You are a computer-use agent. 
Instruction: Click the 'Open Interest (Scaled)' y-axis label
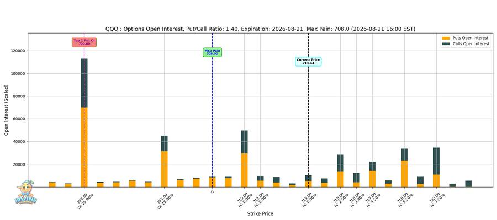[6, 110]
